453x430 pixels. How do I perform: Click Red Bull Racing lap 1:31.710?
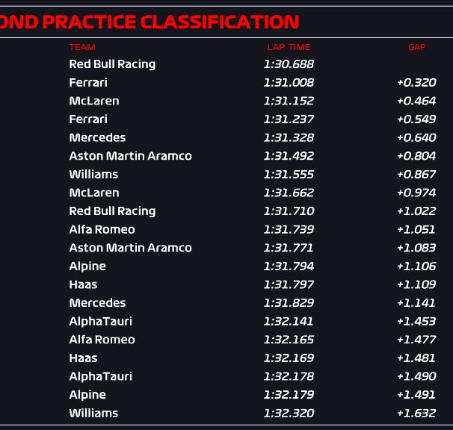(289, 211)
